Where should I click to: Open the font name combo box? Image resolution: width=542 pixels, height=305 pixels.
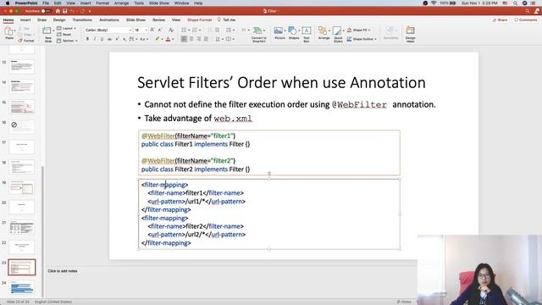coord(108,30)
